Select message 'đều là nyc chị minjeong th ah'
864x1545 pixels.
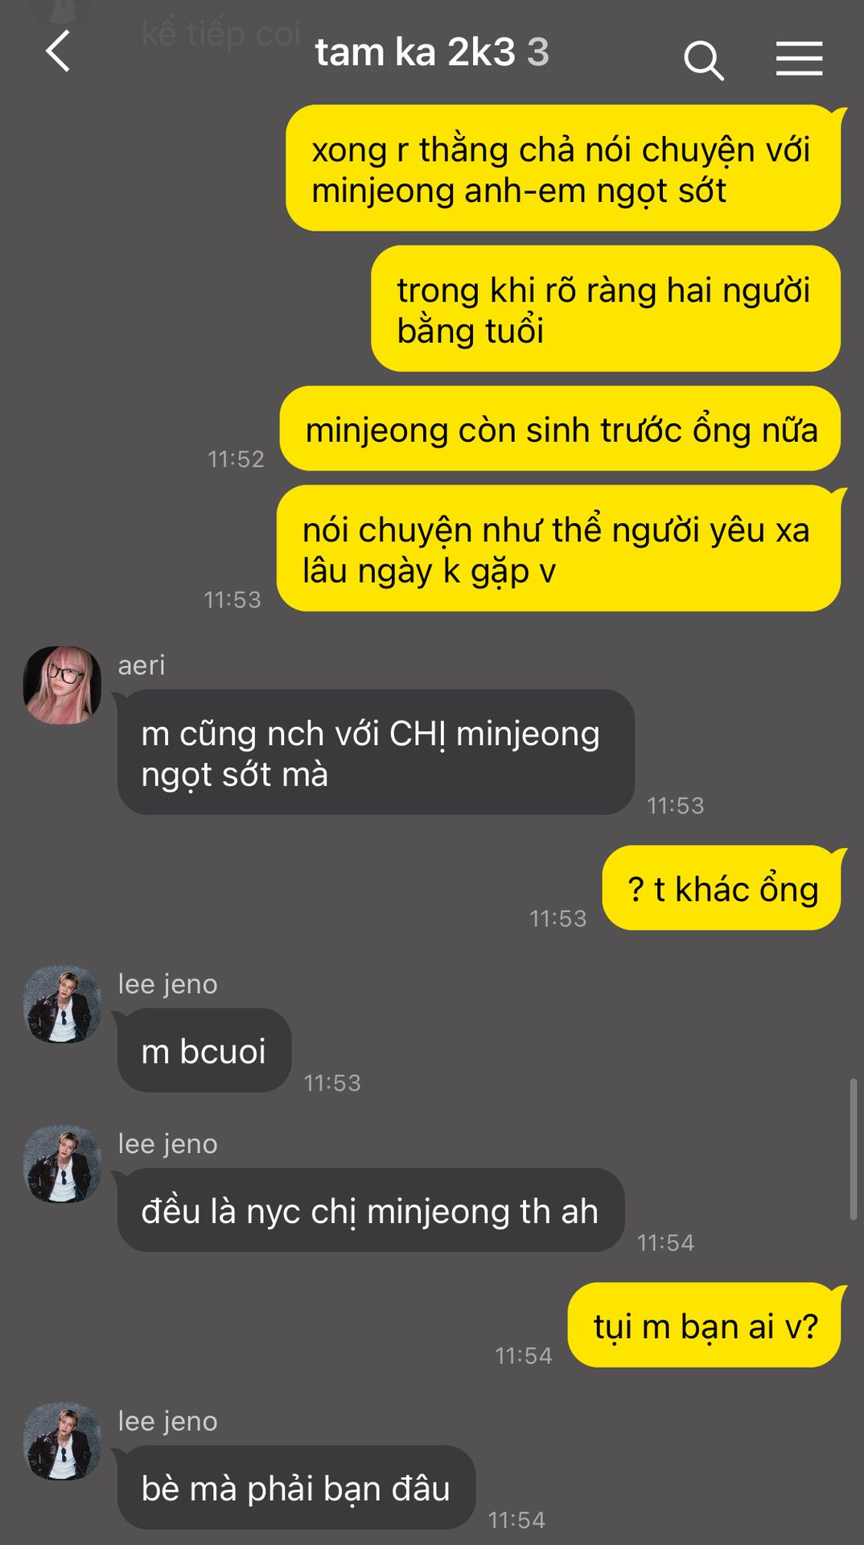(371, 1210)
